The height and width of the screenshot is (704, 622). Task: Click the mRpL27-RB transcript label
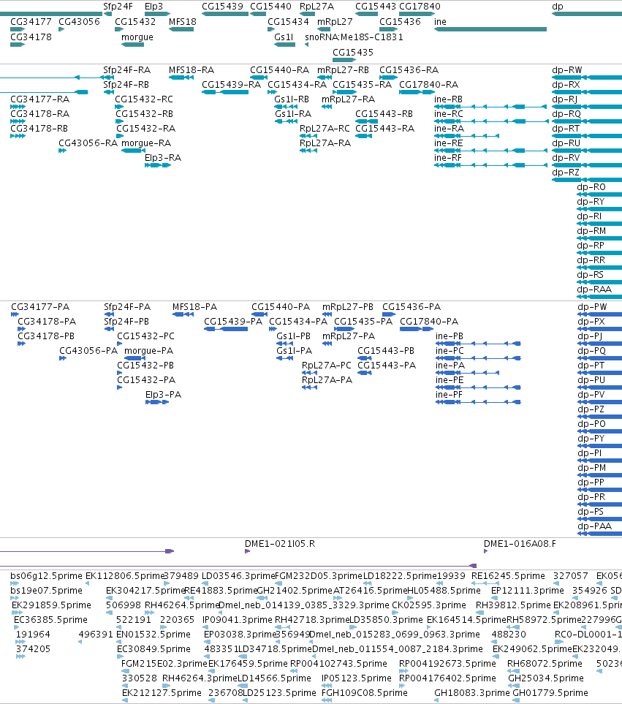pyautogui.click(x=343, y=70)
